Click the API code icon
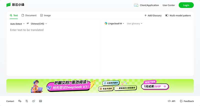 coord(169,101)
